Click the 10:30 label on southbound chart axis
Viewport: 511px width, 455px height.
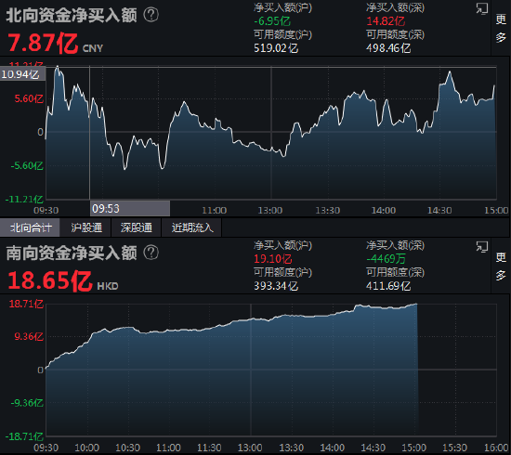click(x=128, y=448)
